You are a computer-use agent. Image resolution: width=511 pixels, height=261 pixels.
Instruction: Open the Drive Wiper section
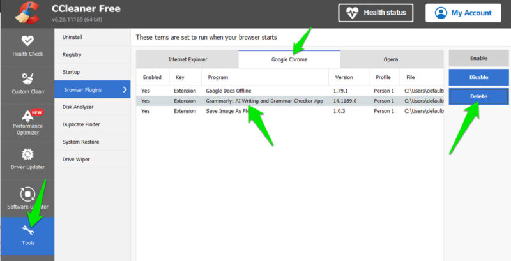point(93,160)
